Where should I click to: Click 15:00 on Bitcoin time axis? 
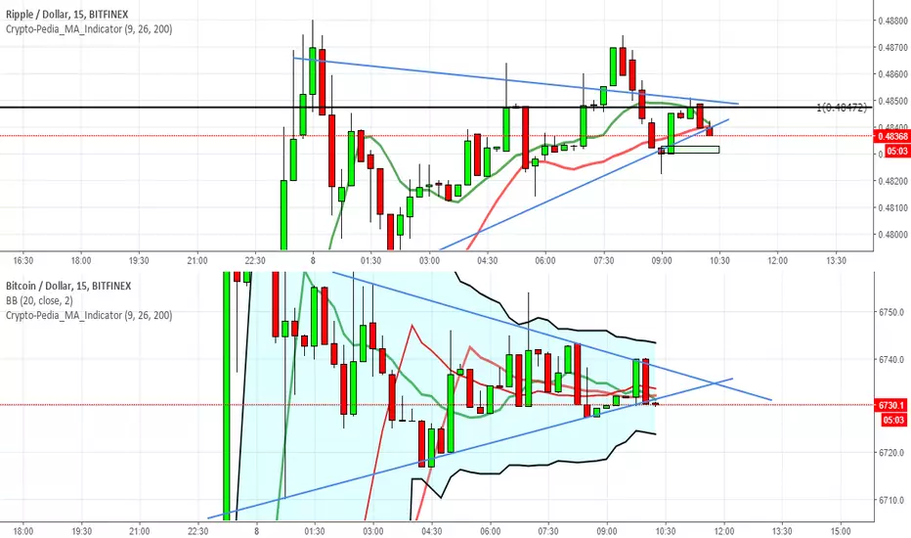point(840,531)
